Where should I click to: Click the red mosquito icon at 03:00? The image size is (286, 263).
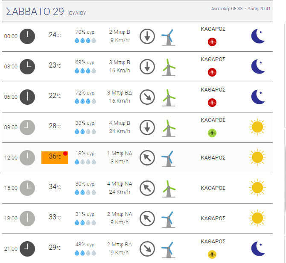pyautogui.click(x=212, y=72)
